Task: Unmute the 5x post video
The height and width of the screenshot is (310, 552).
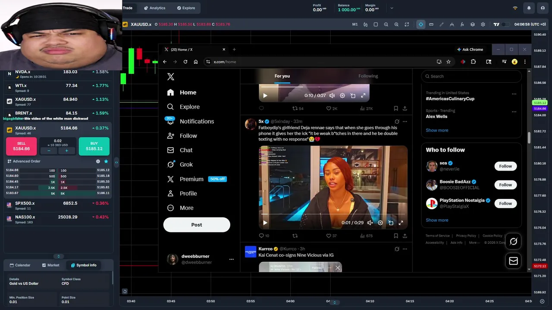Action: 370,223
